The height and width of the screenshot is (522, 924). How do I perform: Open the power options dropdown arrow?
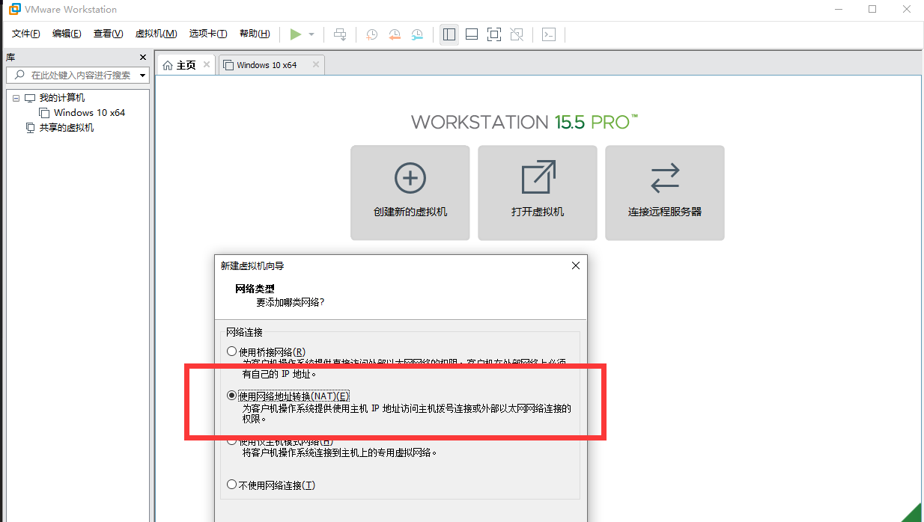coord(311,34)
